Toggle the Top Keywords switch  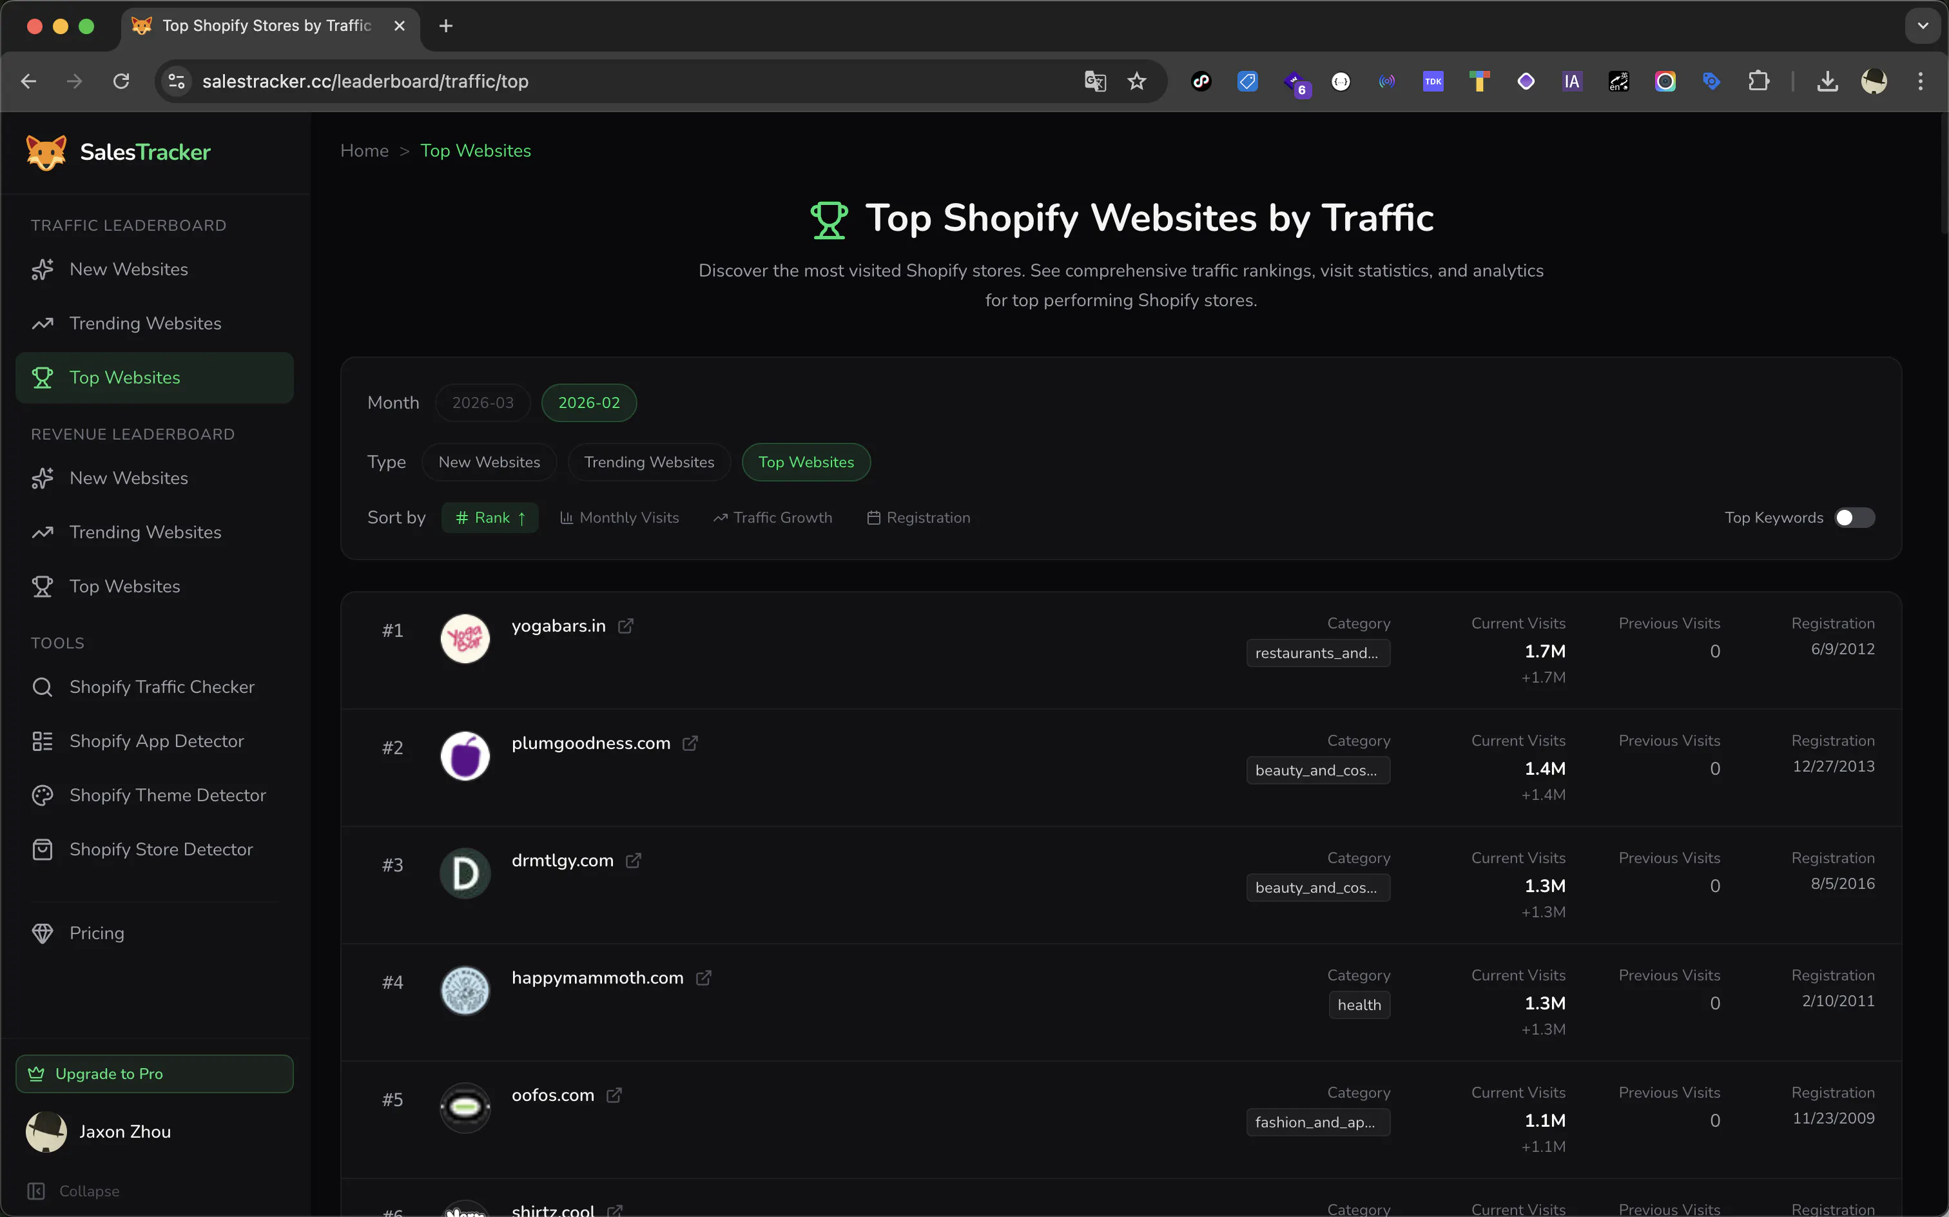1854,518
